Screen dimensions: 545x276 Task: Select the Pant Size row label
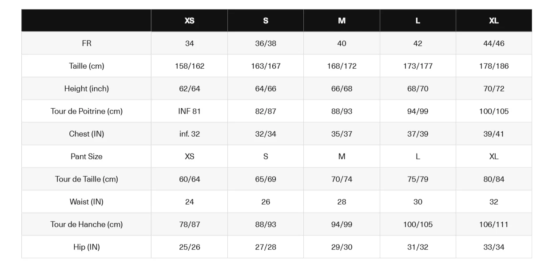87,157
